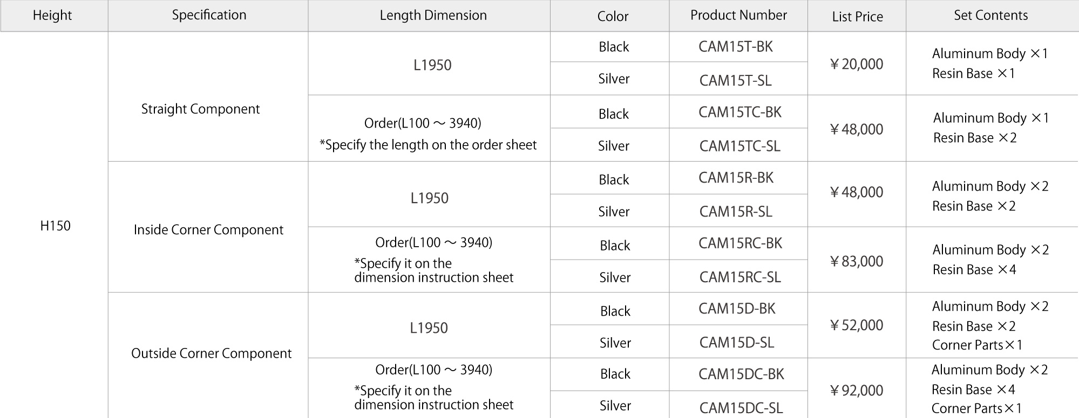1079x418 pixels.
Task: Select product number CAM15TC-SL
Action: (x=739, y=146)
